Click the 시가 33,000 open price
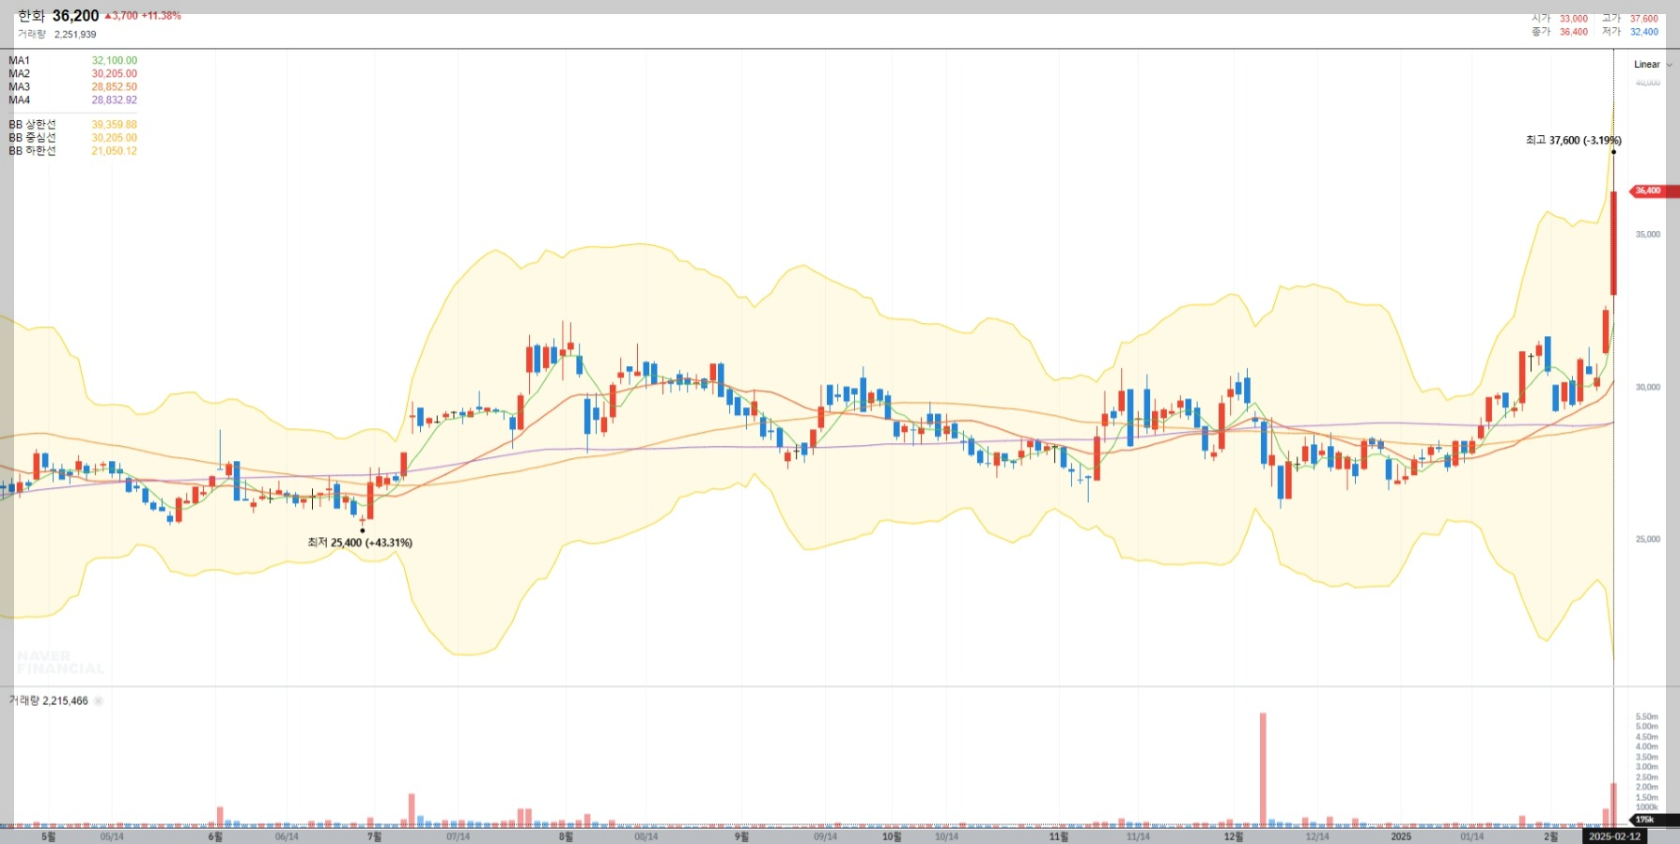This screenshot has height=844, width=1680. [x=1560, y=19]
